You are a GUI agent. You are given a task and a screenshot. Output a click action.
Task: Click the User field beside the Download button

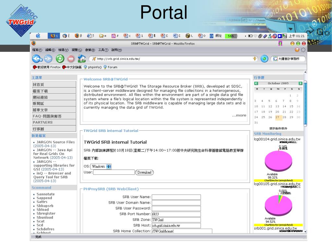coord(114,172)
